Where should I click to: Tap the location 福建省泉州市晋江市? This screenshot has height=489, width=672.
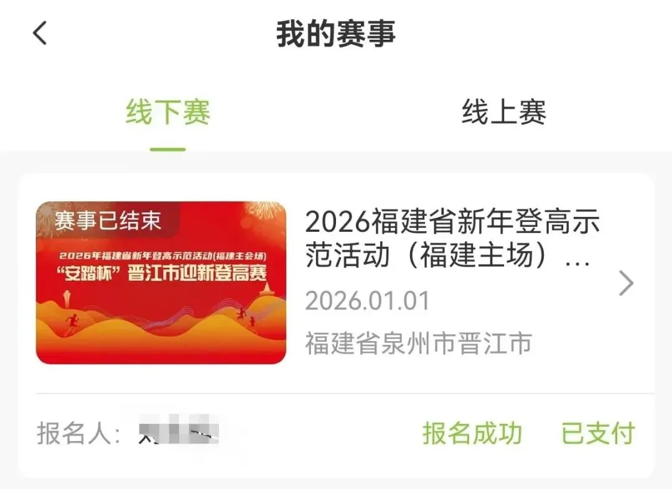418,343
